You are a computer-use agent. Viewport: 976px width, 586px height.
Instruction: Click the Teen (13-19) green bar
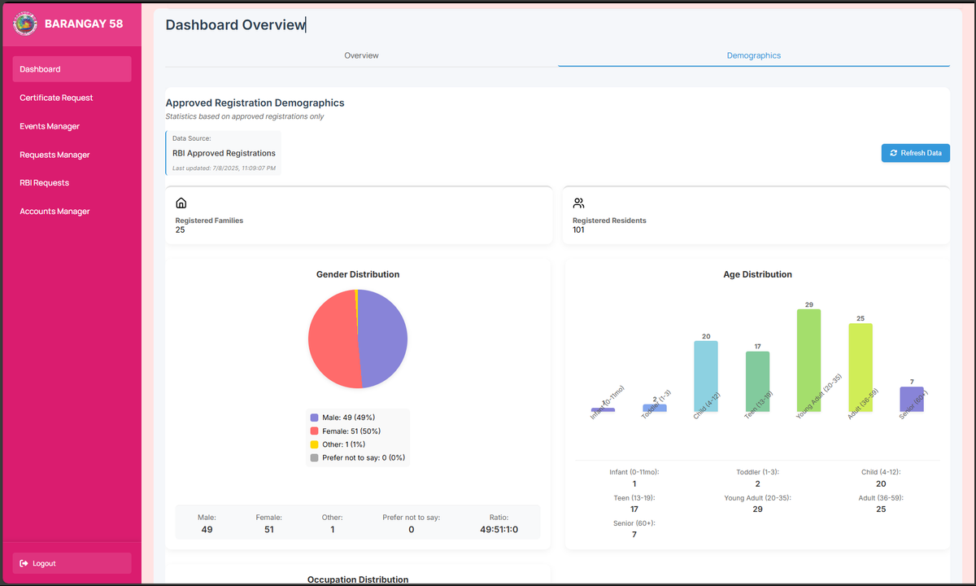(758, 382)
